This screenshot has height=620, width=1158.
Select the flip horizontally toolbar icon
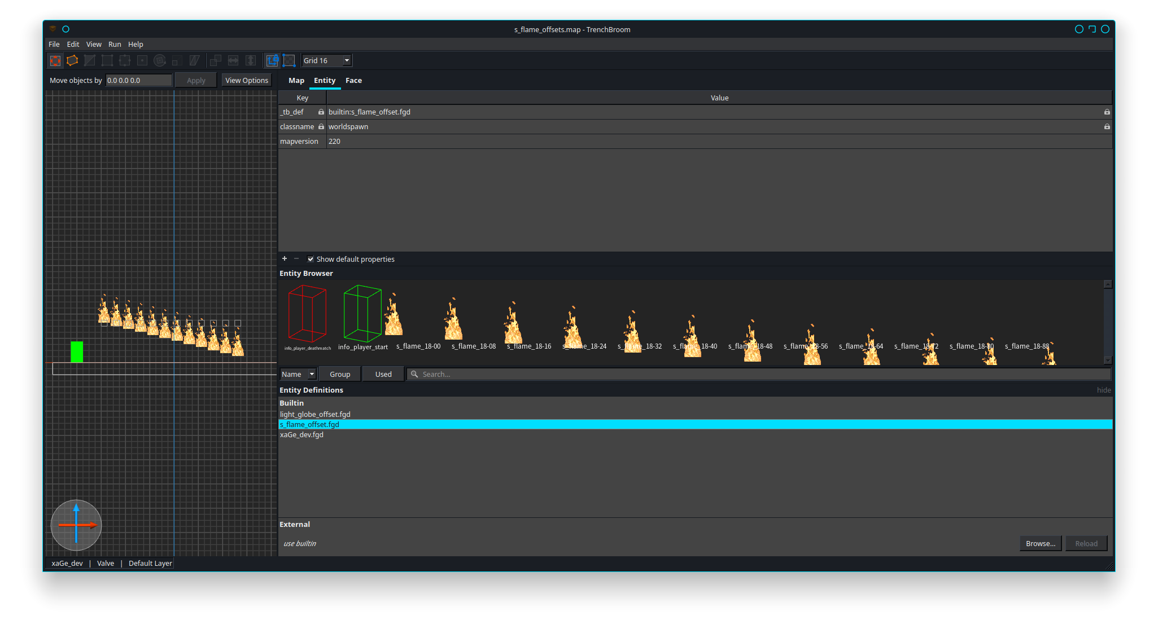(233, 60)
